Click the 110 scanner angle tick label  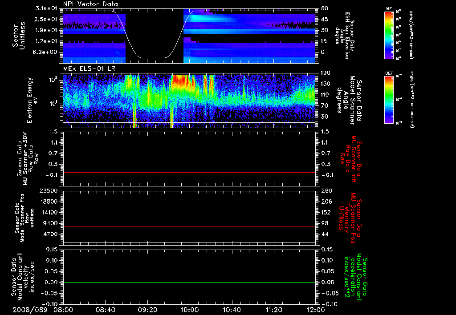[326, 95]
